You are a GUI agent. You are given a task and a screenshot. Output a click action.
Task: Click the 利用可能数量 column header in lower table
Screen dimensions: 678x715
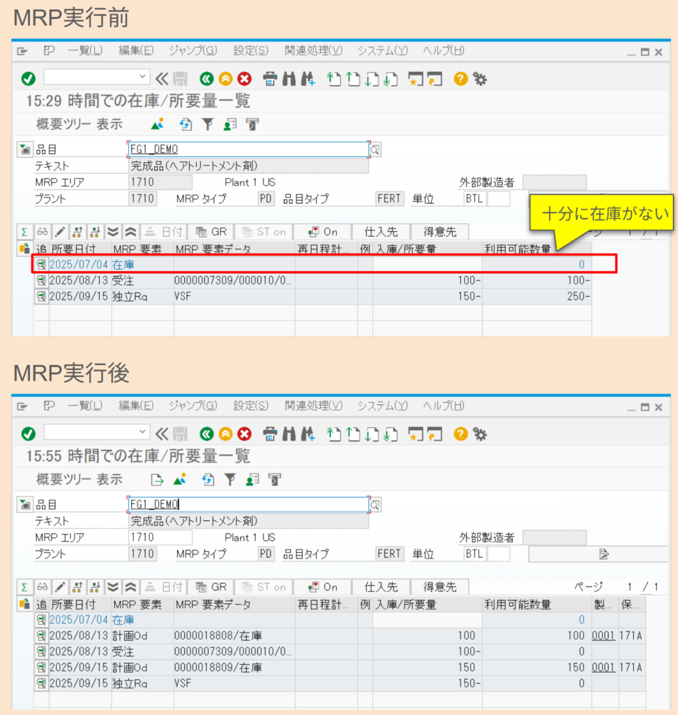[537, 605]
